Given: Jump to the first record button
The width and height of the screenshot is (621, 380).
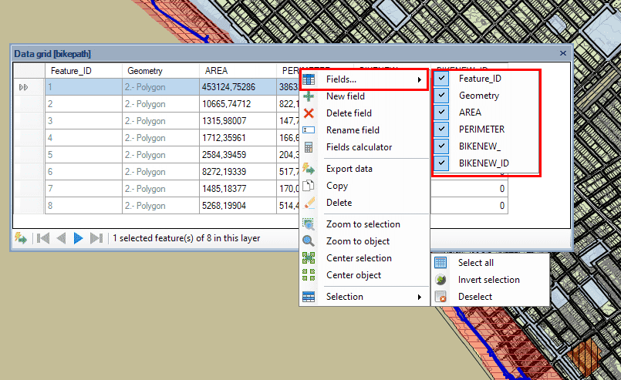Looking at the screenshot, I should (x=44, y=238).
